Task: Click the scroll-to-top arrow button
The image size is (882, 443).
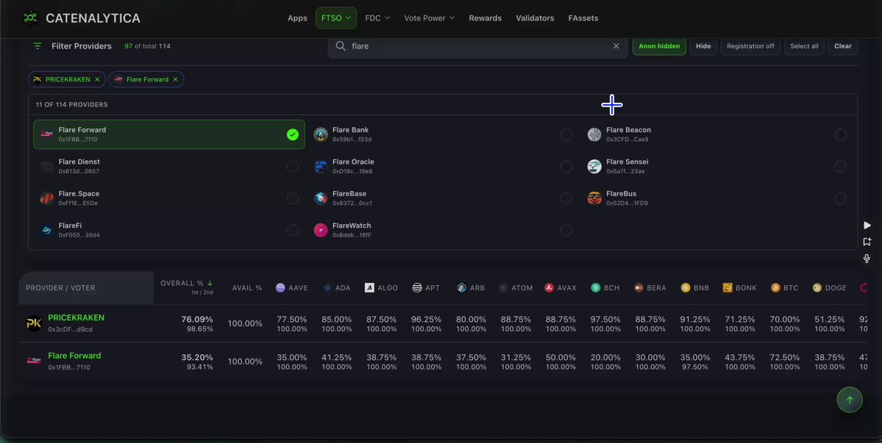Action: (850, 400)
